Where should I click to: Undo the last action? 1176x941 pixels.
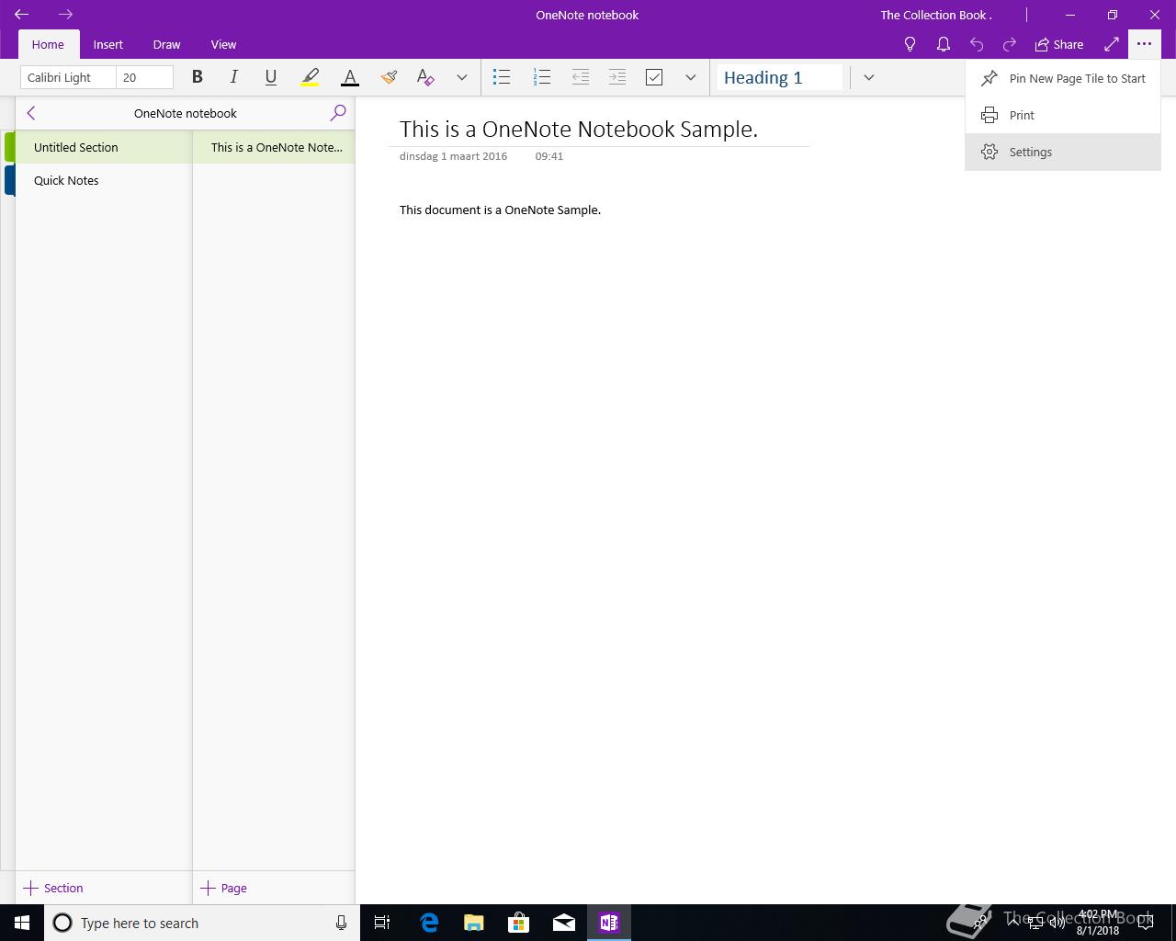[976, 44]
